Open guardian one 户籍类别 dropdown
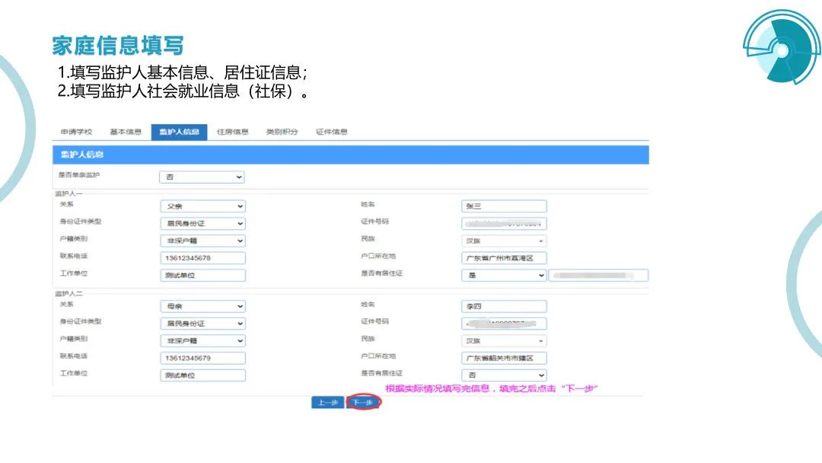Viewport: 822px width, 463px height. coord(203,241)
